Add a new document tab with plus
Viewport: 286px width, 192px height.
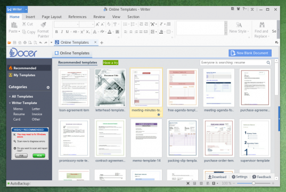coord(102,43)
